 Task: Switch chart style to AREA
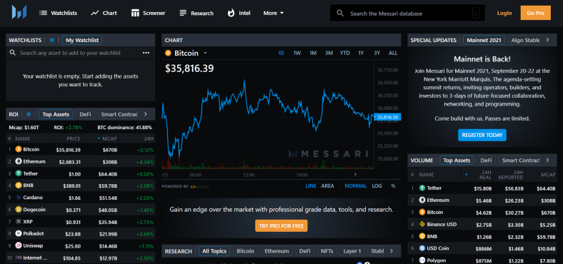click(x=327, y=186)
